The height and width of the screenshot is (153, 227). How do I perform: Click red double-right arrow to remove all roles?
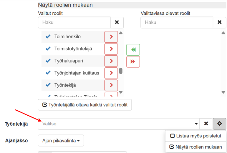(x=133, y=61)
